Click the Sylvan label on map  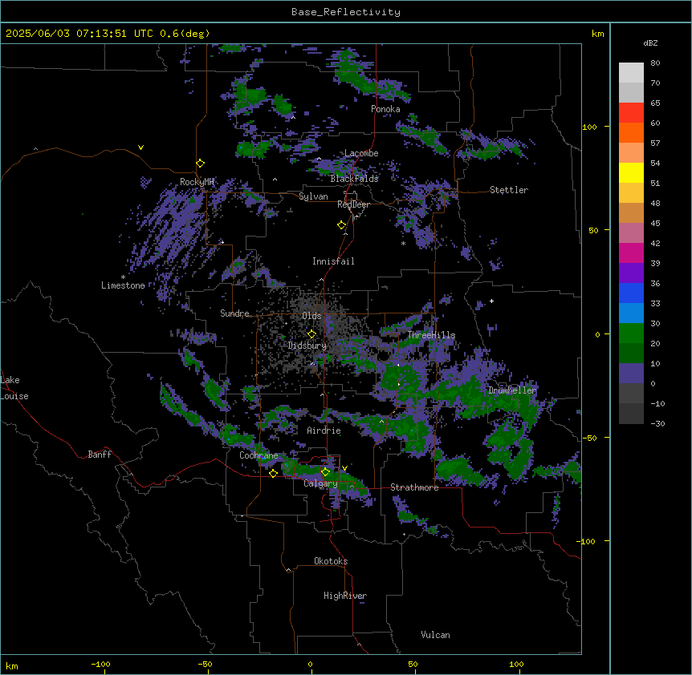(313, 196)
